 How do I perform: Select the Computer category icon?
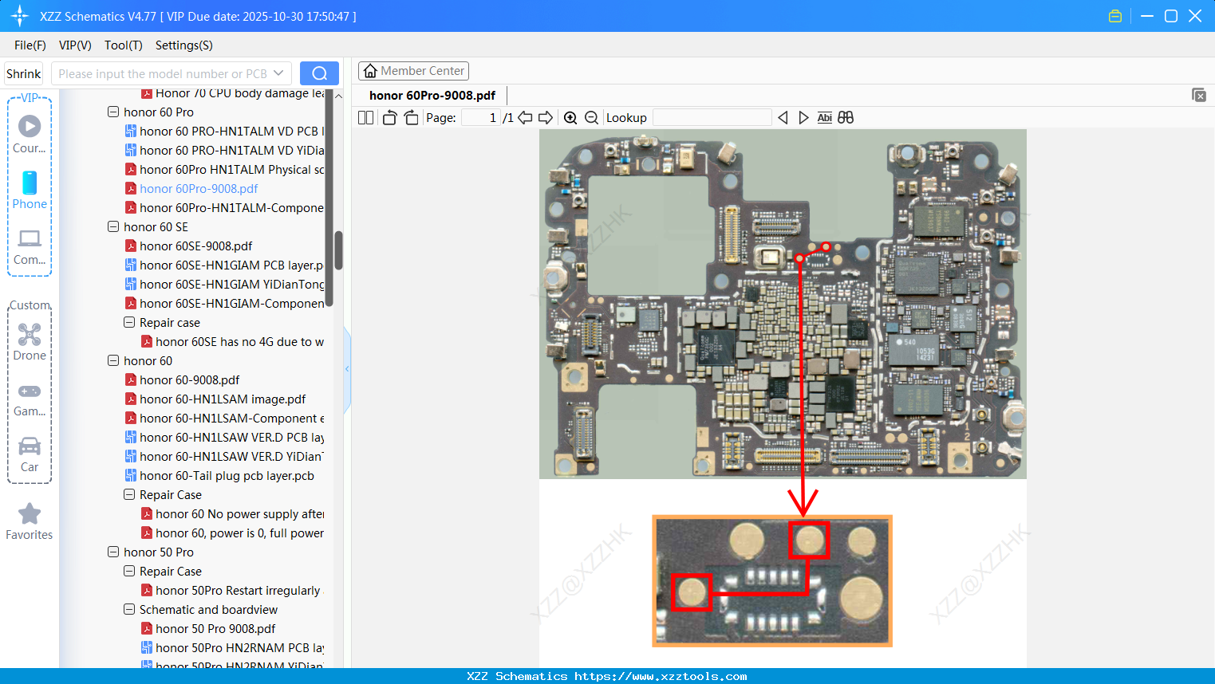tap(30, 246)
